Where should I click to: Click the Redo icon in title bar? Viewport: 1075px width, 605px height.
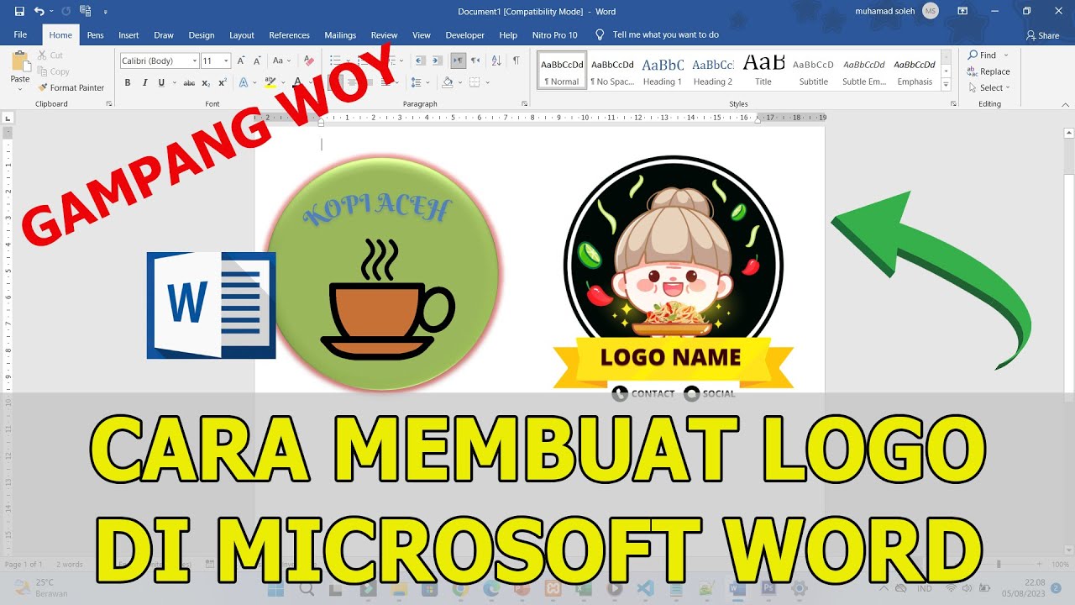[x=66, y=12]
